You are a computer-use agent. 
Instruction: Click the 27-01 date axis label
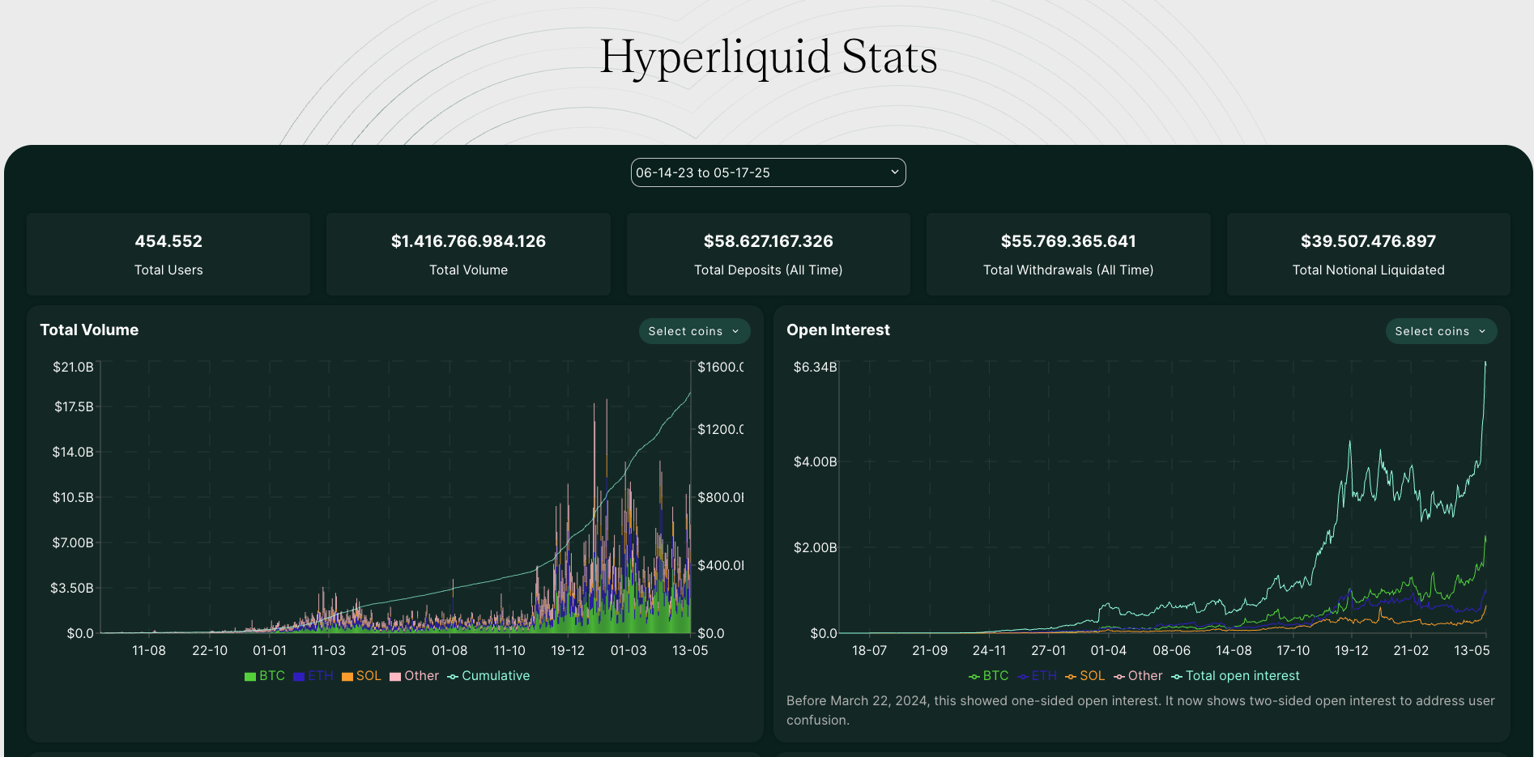[1049, 651]
